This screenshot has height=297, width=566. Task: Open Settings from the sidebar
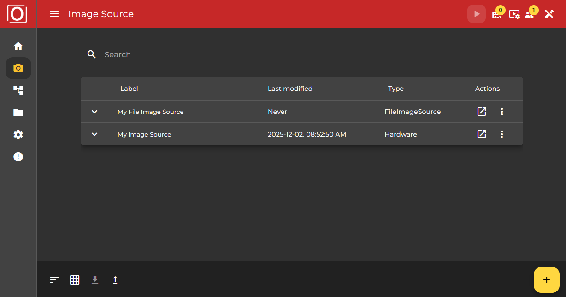pos(18,134)
